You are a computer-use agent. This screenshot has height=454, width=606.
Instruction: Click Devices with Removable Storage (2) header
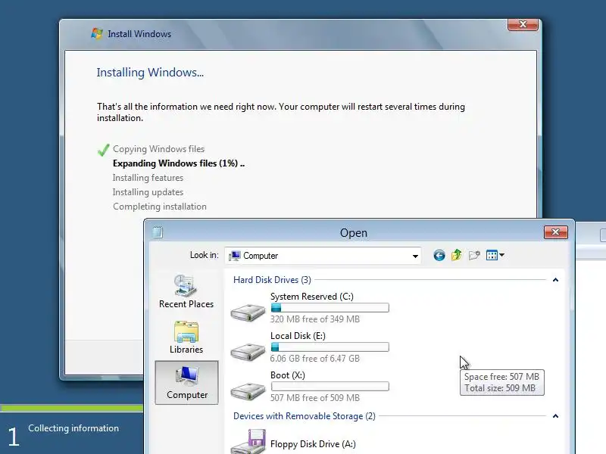pos(305,416)
